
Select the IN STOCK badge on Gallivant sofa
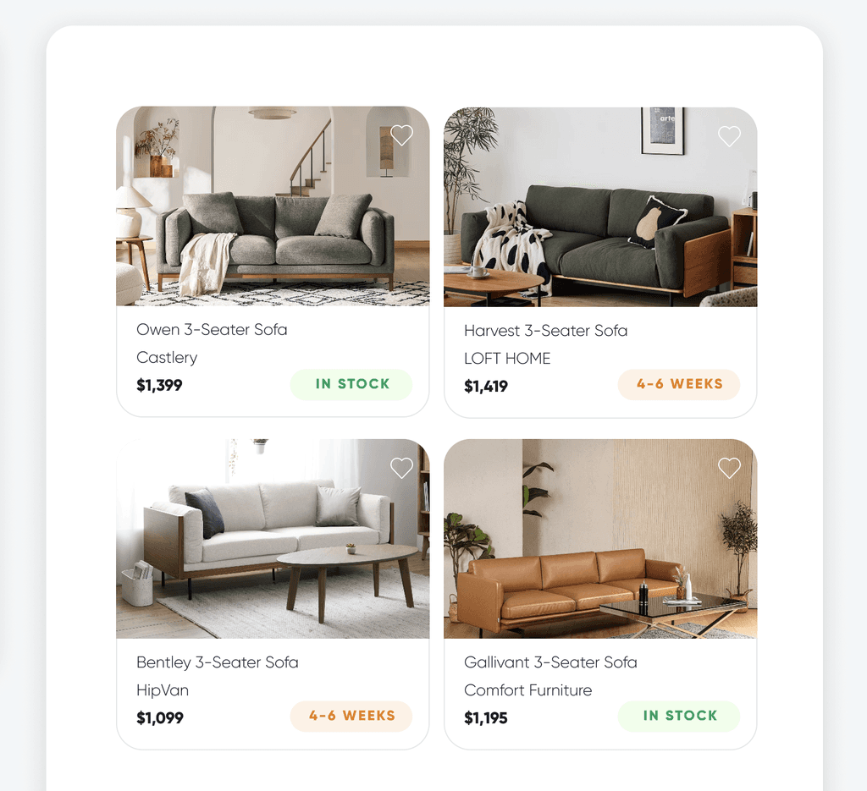pos(679,717)
